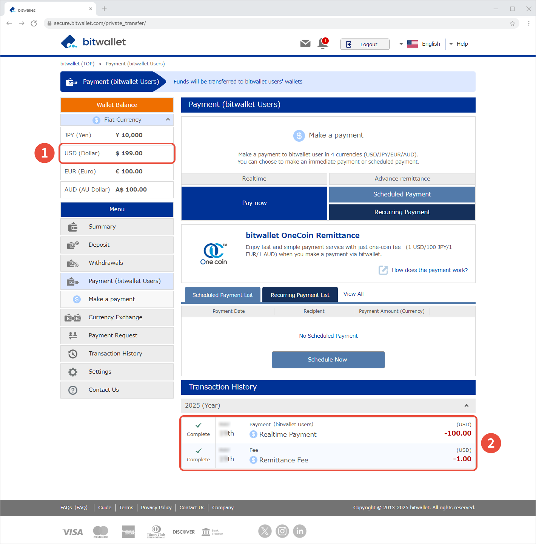Open the Remittance Fee transaction row

pyautogui.click(x=328, y=456)
